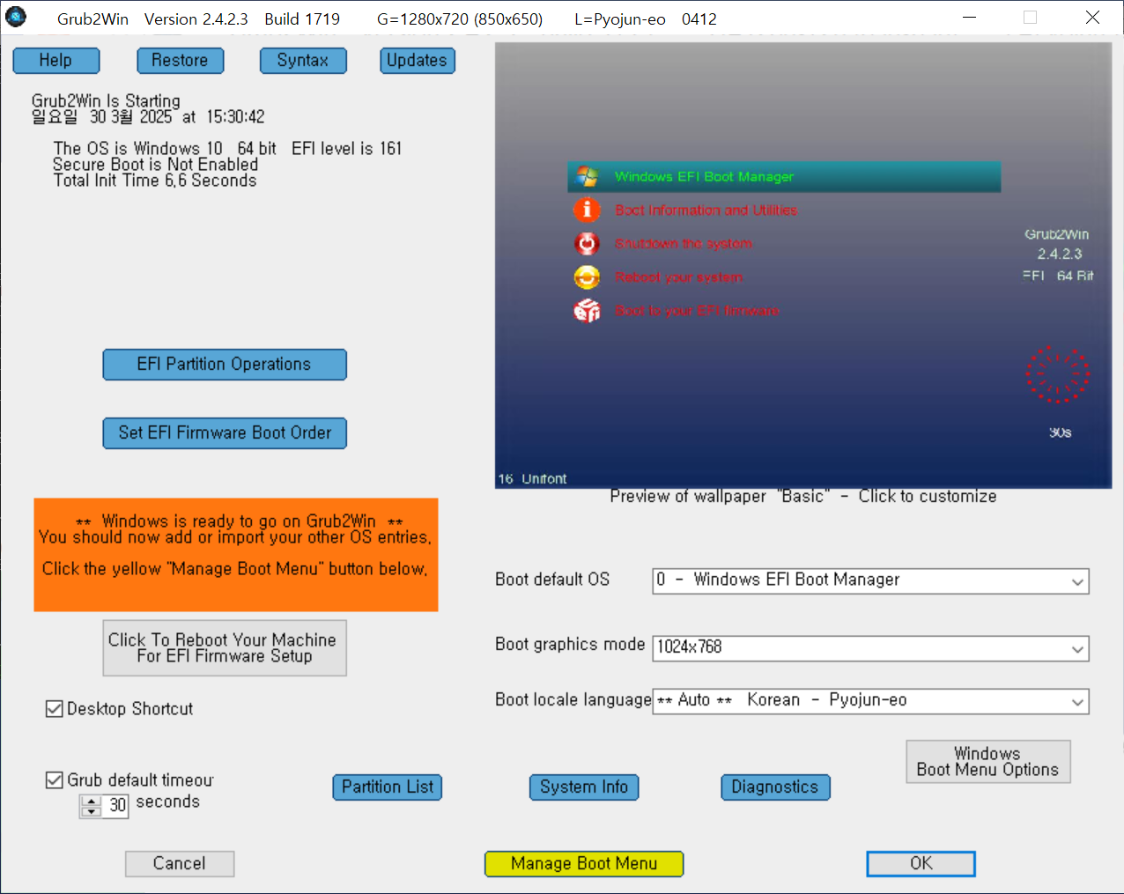Decrease timeout seconds with the down arrow

click(x=91, y=811)
